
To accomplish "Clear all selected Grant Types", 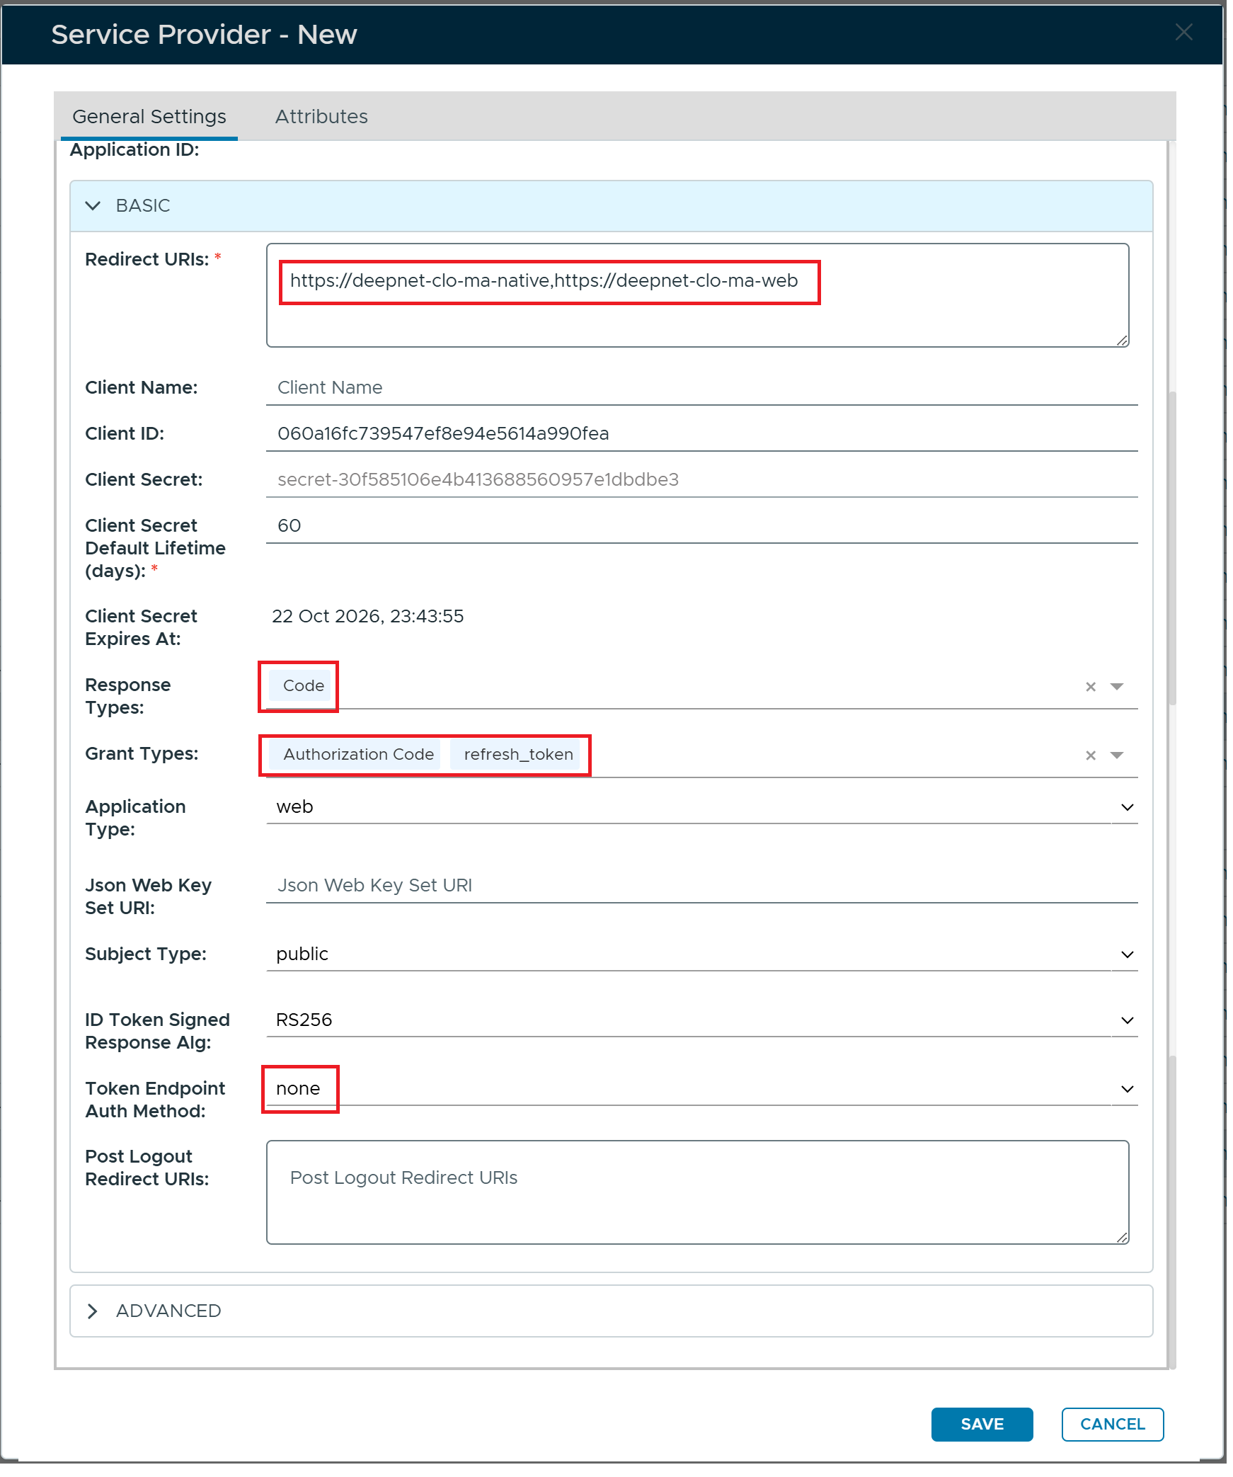I will coord(1091,755).
